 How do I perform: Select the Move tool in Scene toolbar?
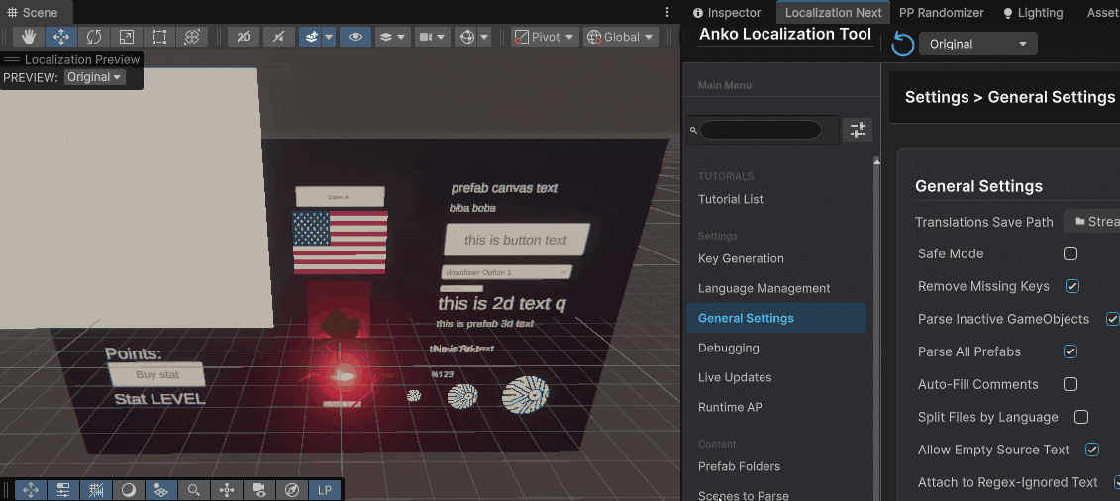click(61, 37)
